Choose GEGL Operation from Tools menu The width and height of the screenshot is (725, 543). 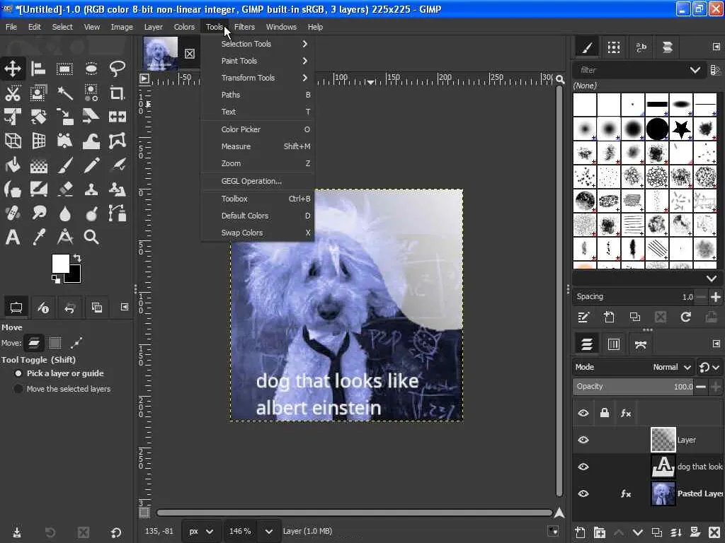click(x=251, y=181)
